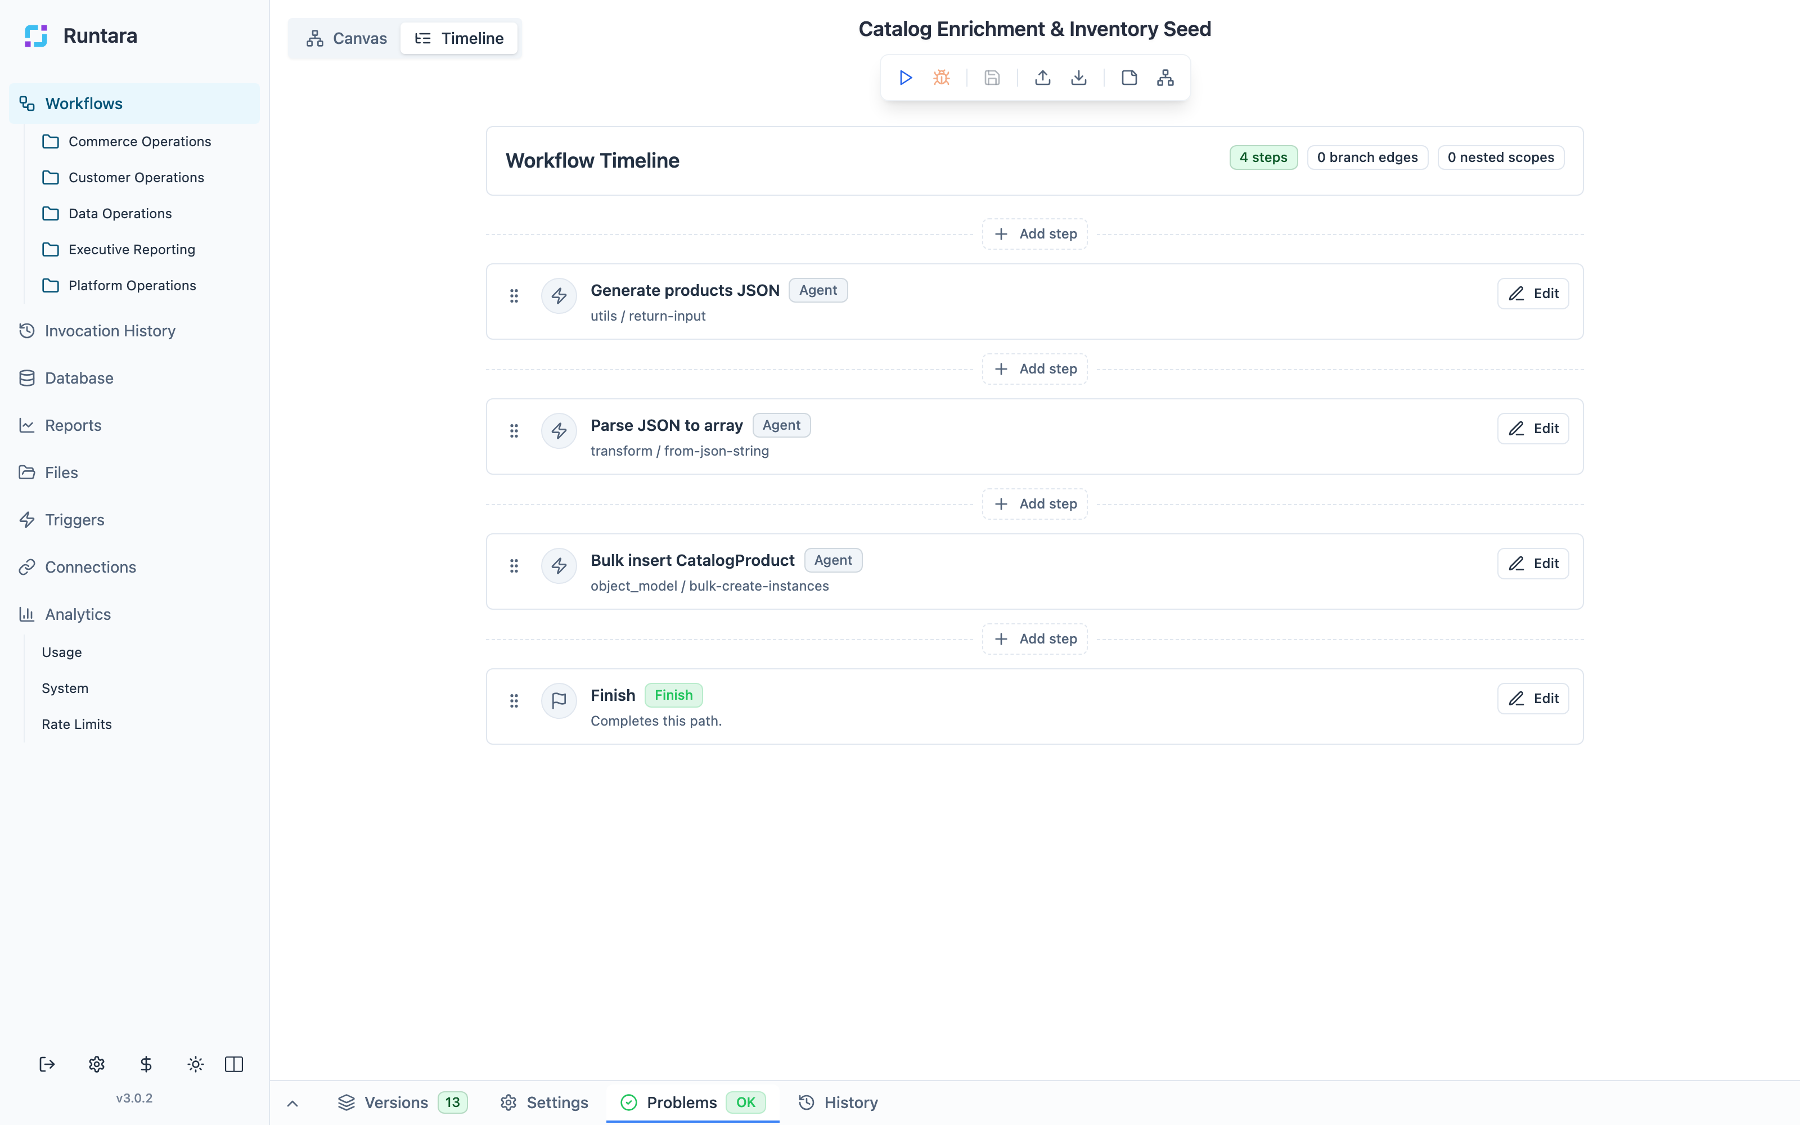1800x1125 pixels.
Task: Click workflow title Catalog Enrichment & Inventory Seed
Action: (x=1034, y=29)
